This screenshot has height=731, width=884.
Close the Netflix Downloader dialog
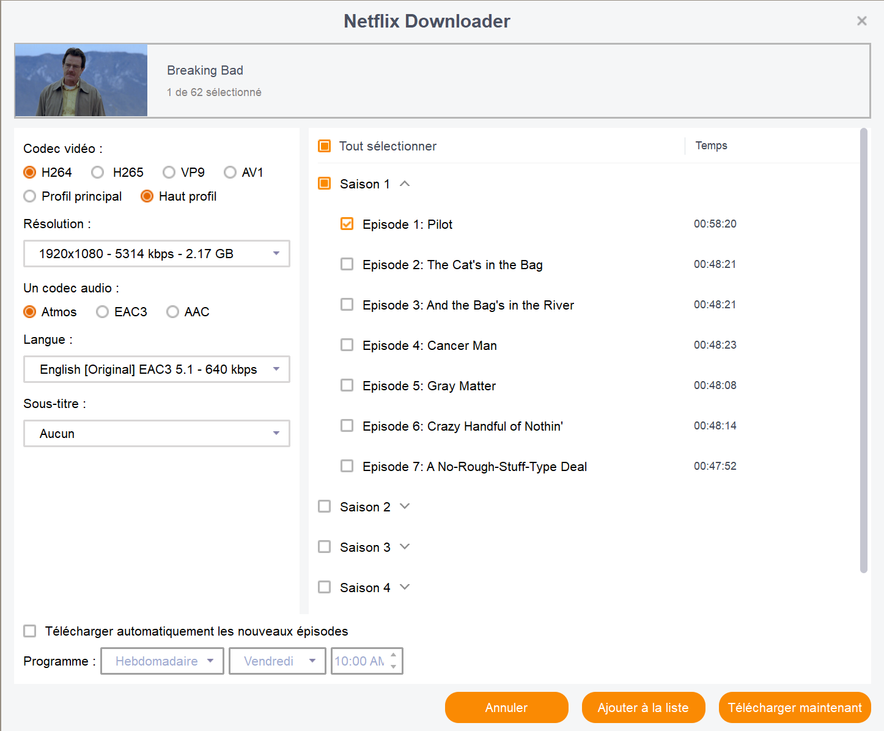click(862, 21)
